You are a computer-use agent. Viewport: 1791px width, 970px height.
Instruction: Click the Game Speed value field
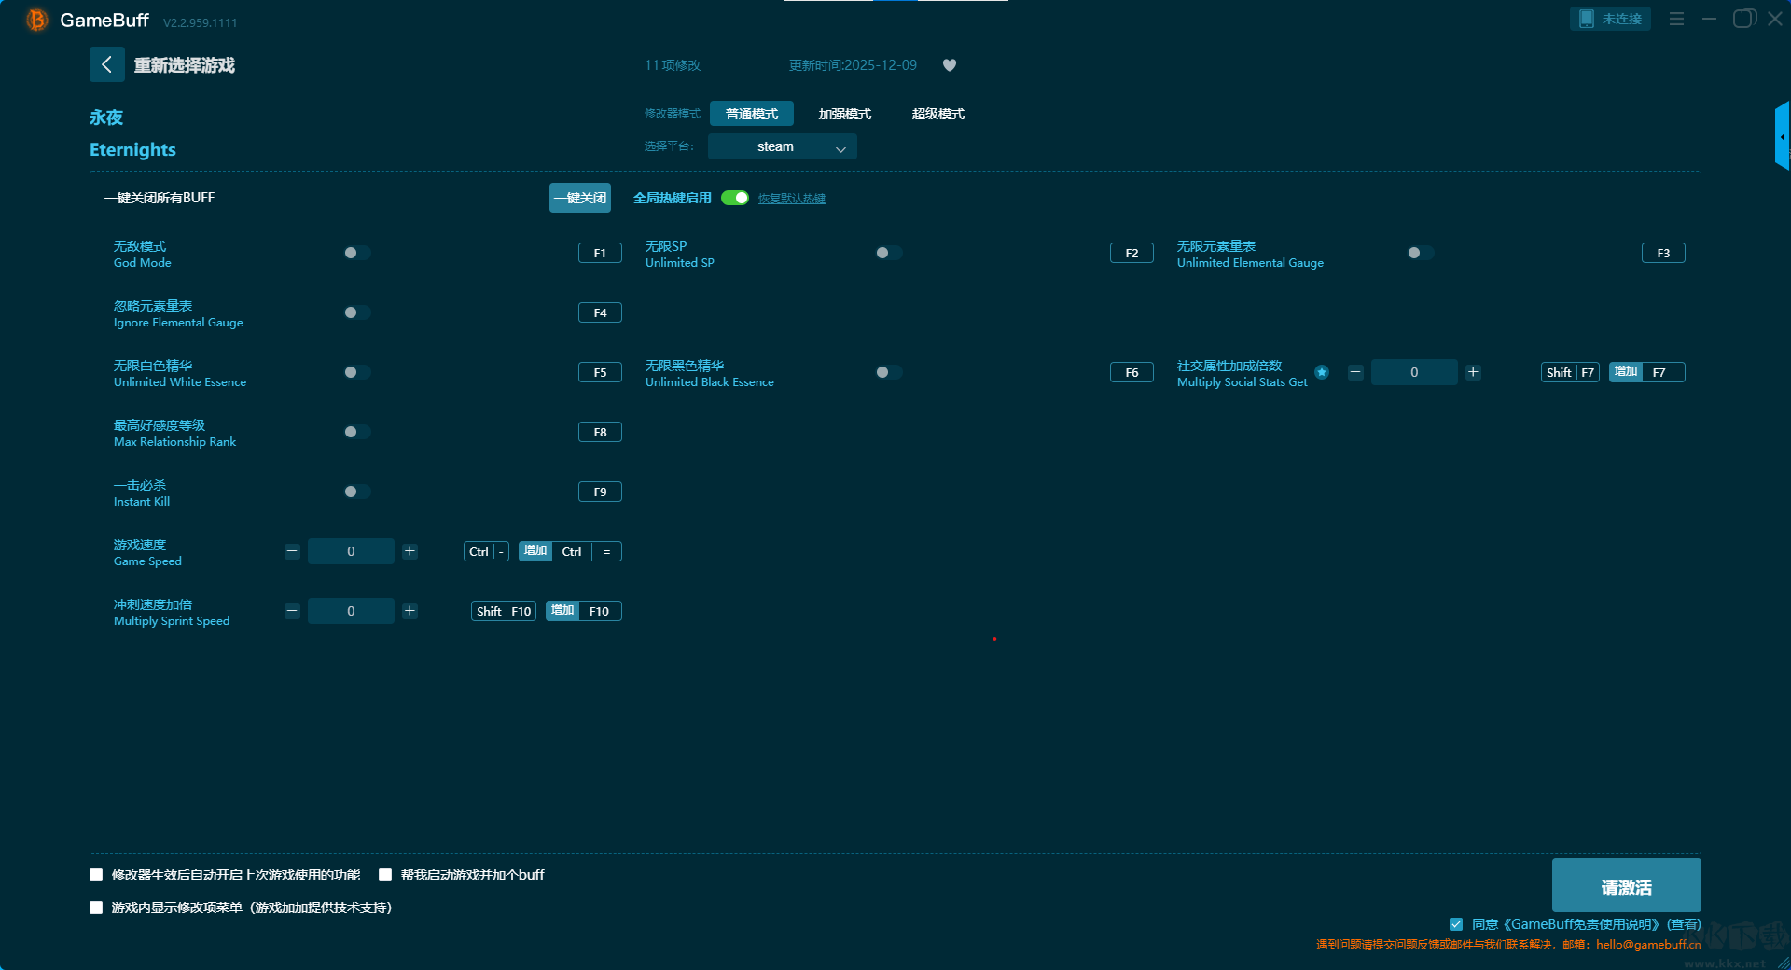click(351, 551)
